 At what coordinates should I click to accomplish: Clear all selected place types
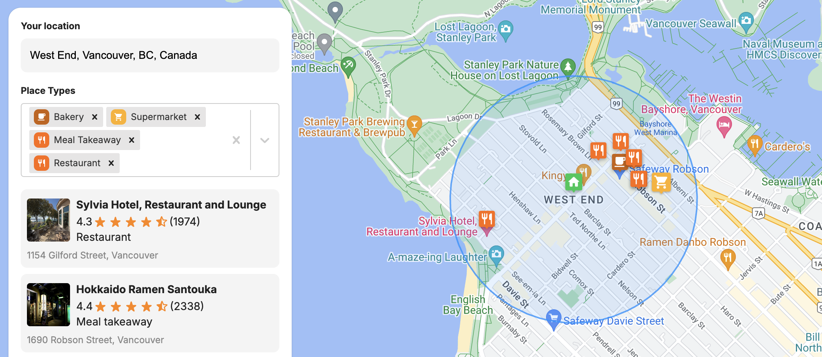pos(236,140)
